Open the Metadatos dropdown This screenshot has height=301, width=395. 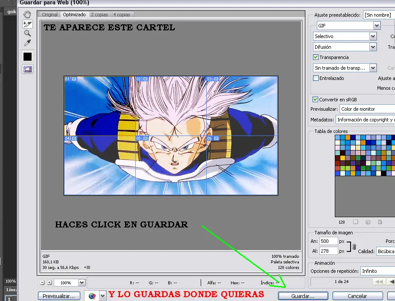pos(365,120)
